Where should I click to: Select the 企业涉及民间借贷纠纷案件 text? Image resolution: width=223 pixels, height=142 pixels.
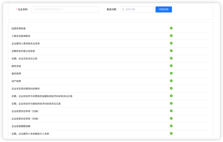click(26, 89)
